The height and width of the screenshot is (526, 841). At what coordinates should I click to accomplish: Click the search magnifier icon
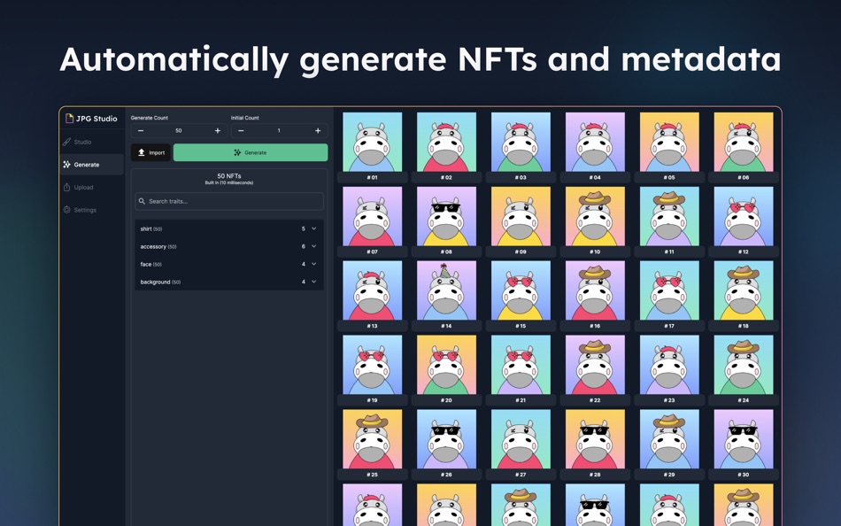(142, 201)
